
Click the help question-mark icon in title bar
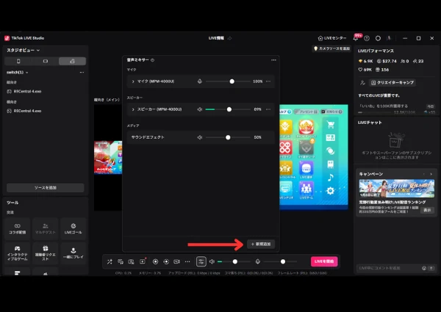[367, 38]
